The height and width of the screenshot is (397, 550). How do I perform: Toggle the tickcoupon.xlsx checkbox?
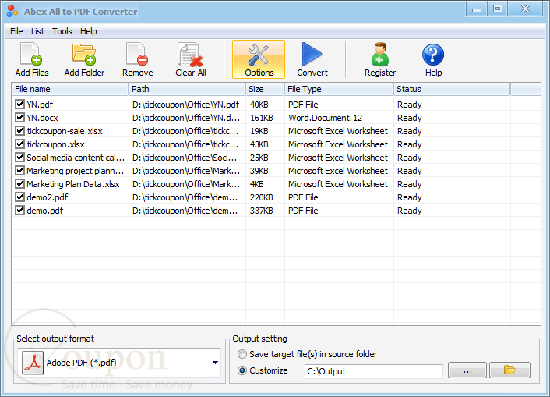point(19,144)
